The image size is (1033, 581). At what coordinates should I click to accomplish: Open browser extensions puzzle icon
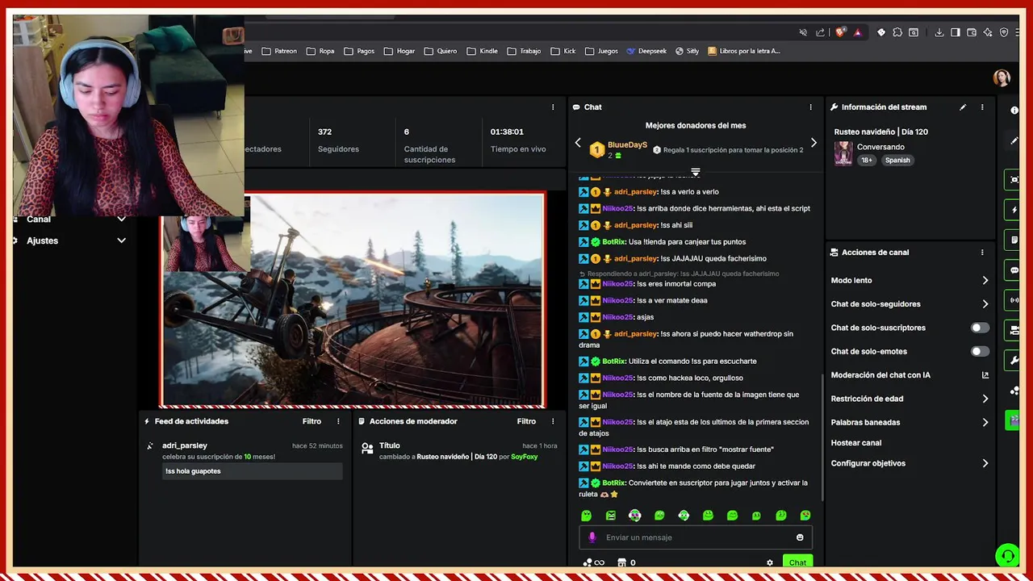point(897,32)
